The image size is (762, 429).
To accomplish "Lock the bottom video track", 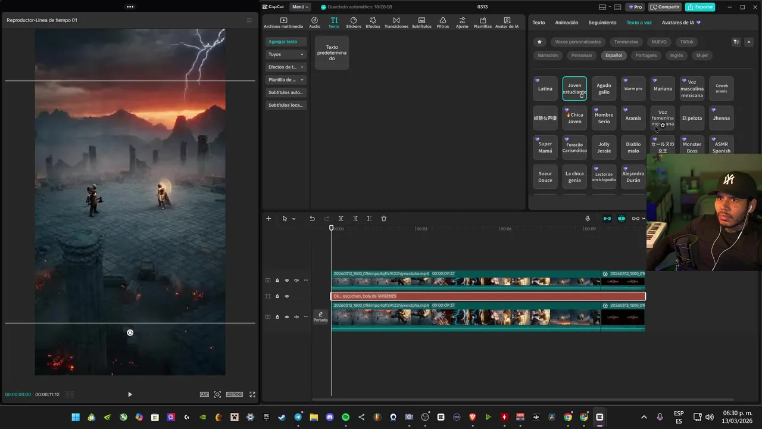I will point(277,317).
